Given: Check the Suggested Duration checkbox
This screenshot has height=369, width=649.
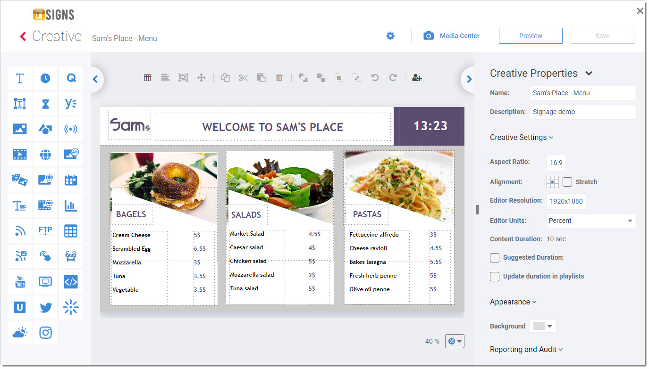Looking at the screenshot, I should click(495, 258).
